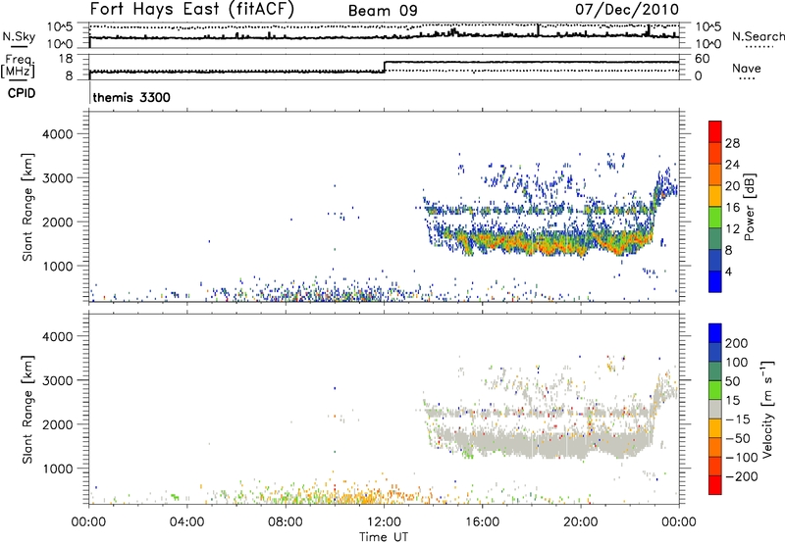Click the 'N.Search' legend label
The height and width of the screenshot is (543, 785).
(x=758, y=36)
